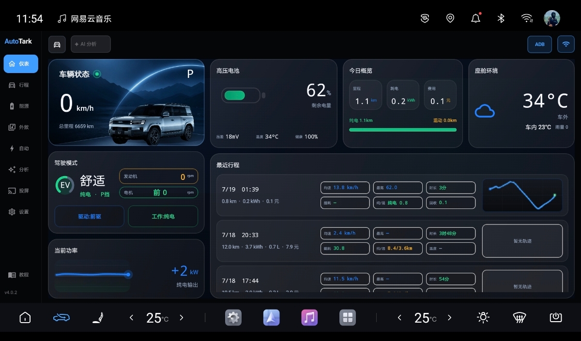Click the current power graph line
The image size is (581, 341).
pyautogui.click(x=92, y=275)
